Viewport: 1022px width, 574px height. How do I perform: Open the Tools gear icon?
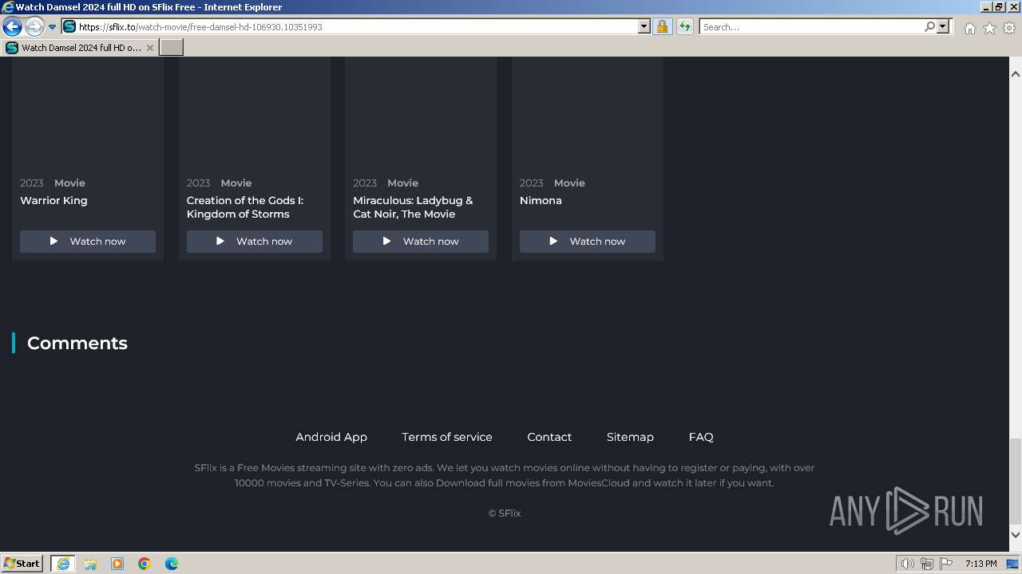pyautogui.click(x=1009, y=28)
